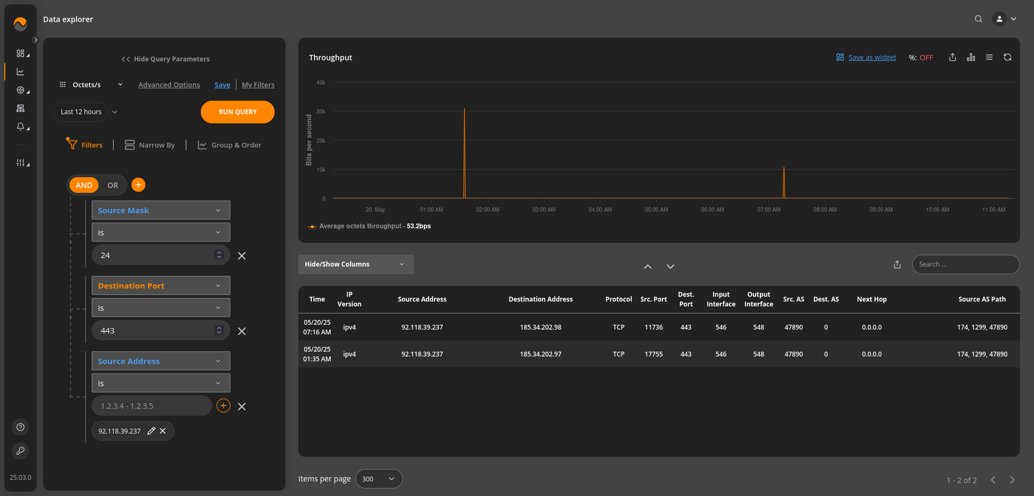Click the table Search input field
Screen dimensions: 1034x496
coord(965,264)
